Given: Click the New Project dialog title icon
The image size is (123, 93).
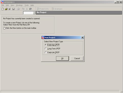Looking at the screenshot, I should click(x=43, y=37).
